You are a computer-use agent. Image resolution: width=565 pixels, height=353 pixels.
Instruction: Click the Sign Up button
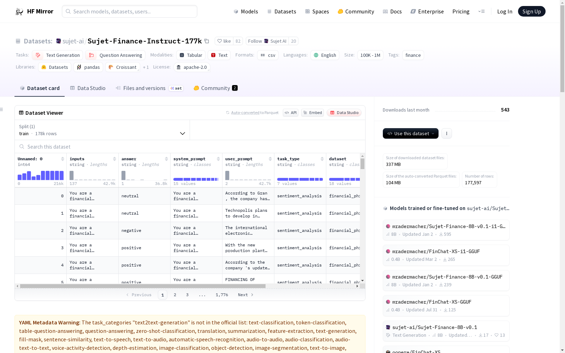point(532,11)
